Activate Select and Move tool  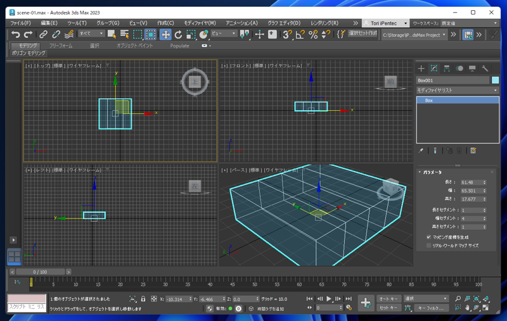tap(165, 34)
